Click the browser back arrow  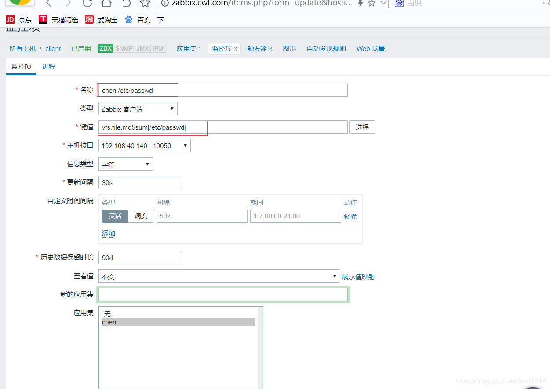coord(49,4)
